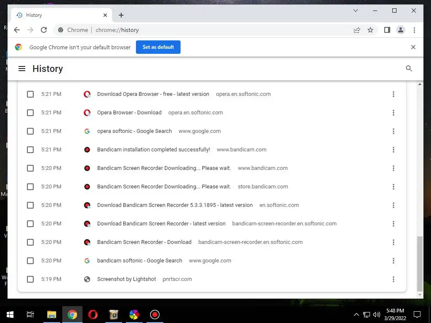The image size is (431, 323).
Task: Tick checkbox for Bandicam installation completed entry
Action: pos(30,150)
